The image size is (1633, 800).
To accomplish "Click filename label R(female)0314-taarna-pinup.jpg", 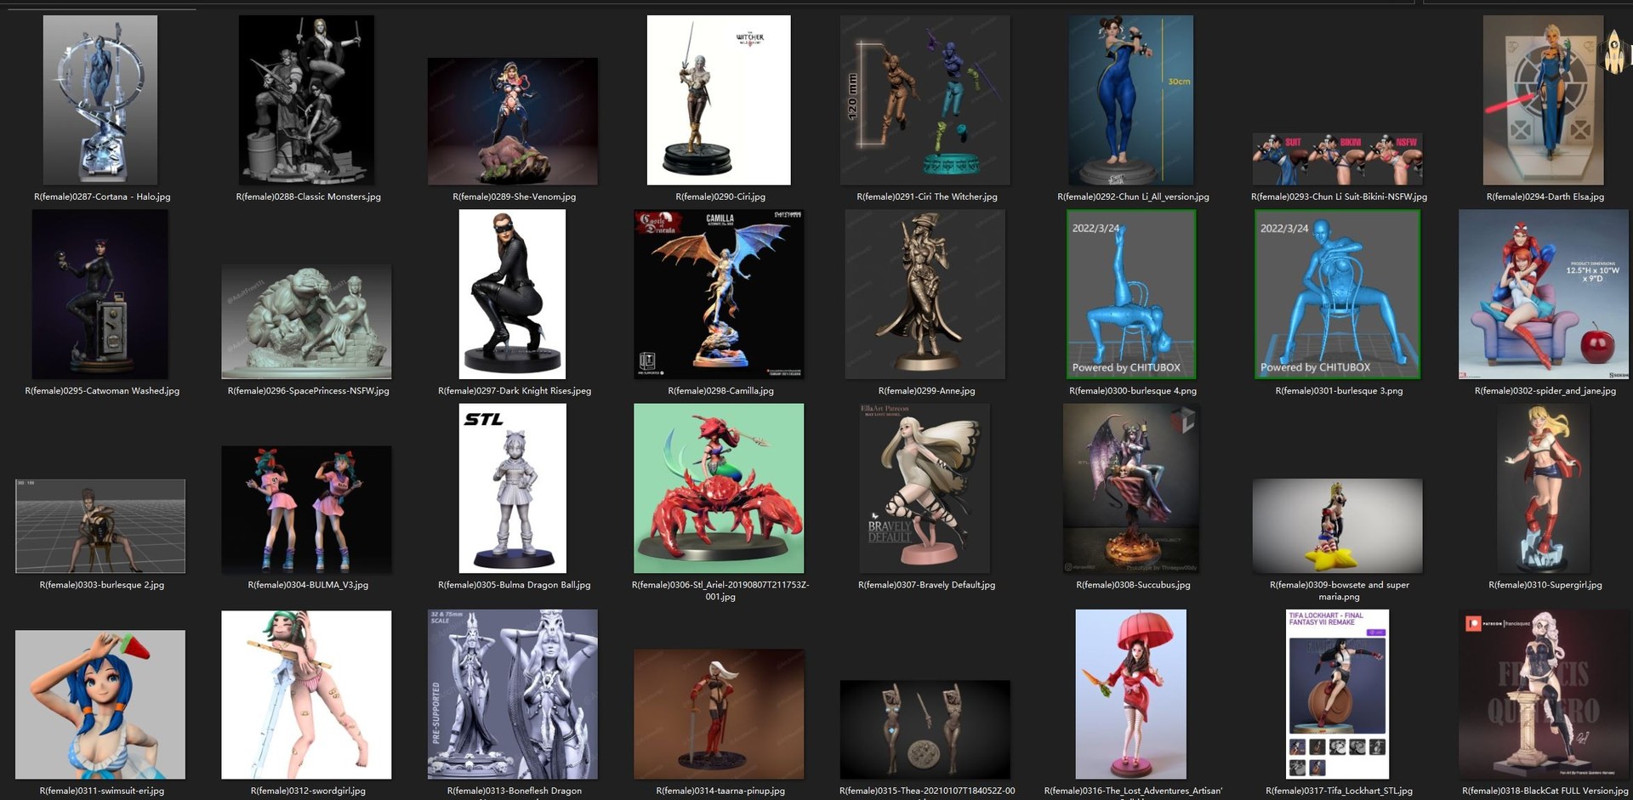I will 720,791.
